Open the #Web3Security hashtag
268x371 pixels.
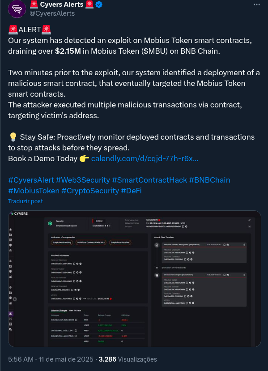pos(83,180)
